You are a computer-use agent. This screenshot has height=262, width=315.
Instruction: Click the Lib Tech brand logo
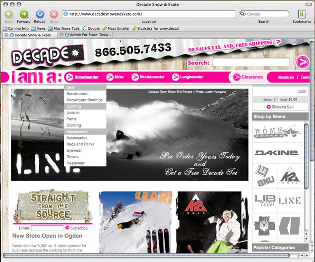point(265,200)
